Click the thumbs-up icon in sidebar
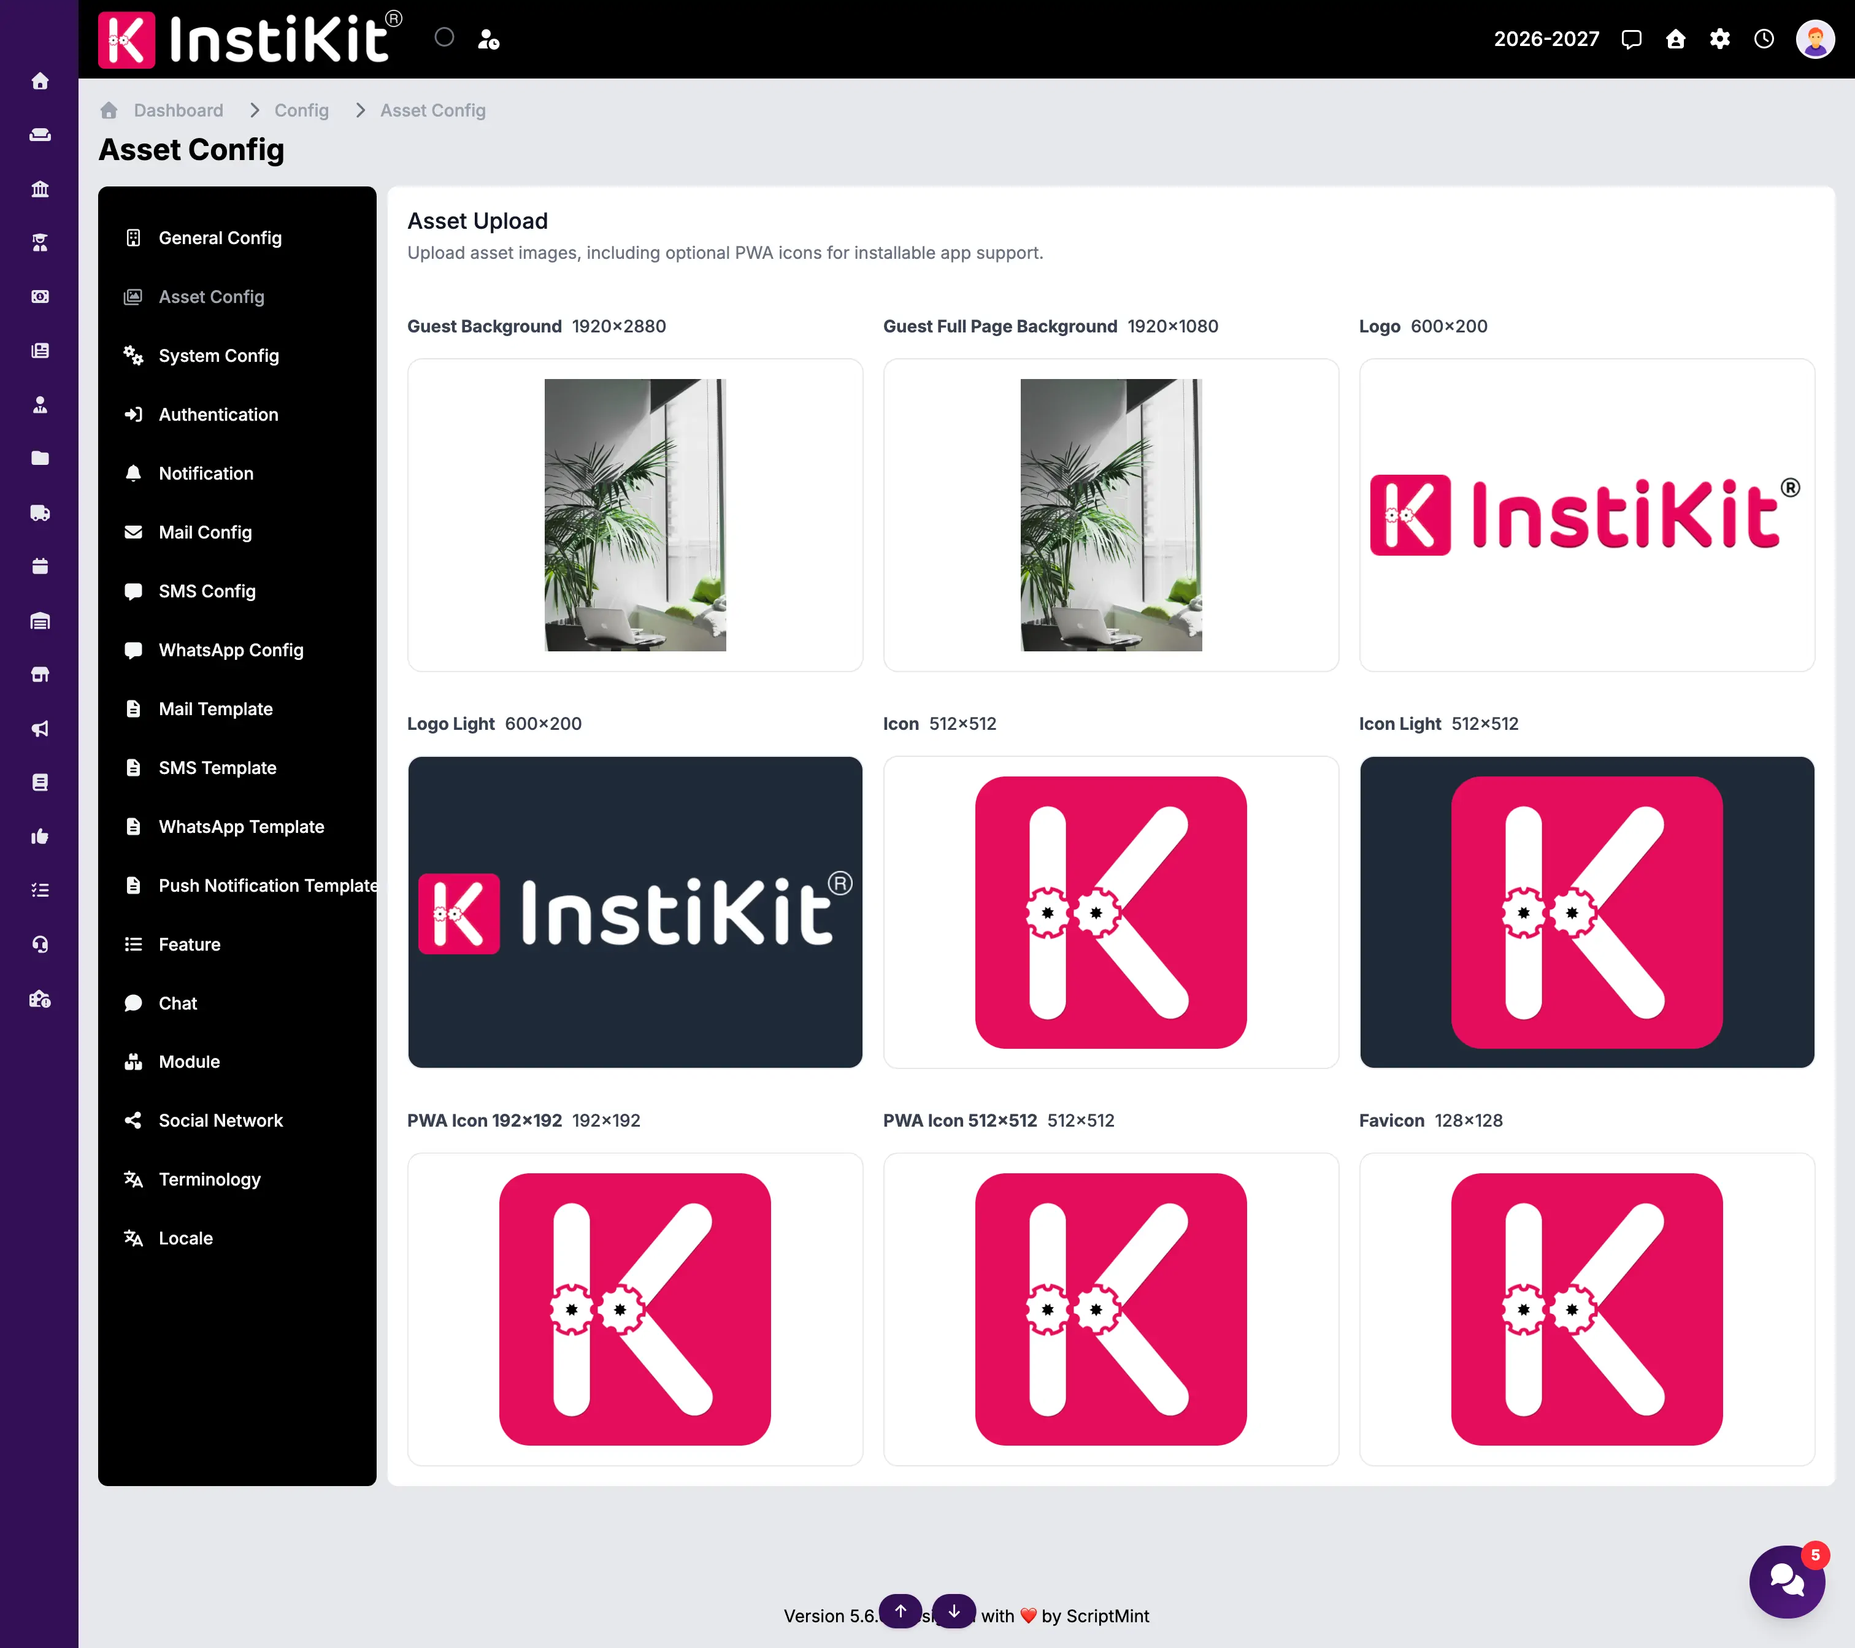Image resolution: width=1855 pixels, height=1648 pixels. [x=40, y=837]
